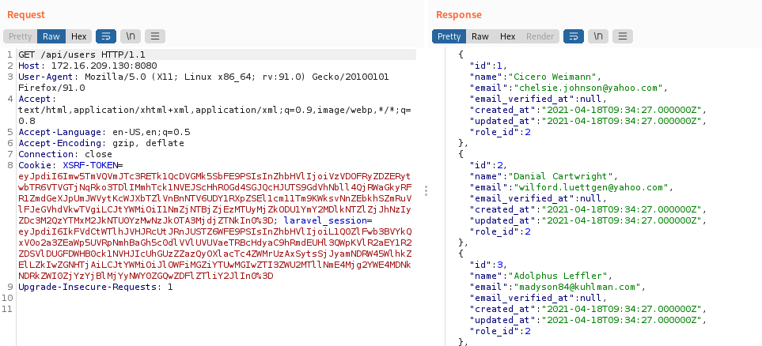762x346 pixels.
Task: Show non-printable characters in the Request panel
Action: click(130, 36)
